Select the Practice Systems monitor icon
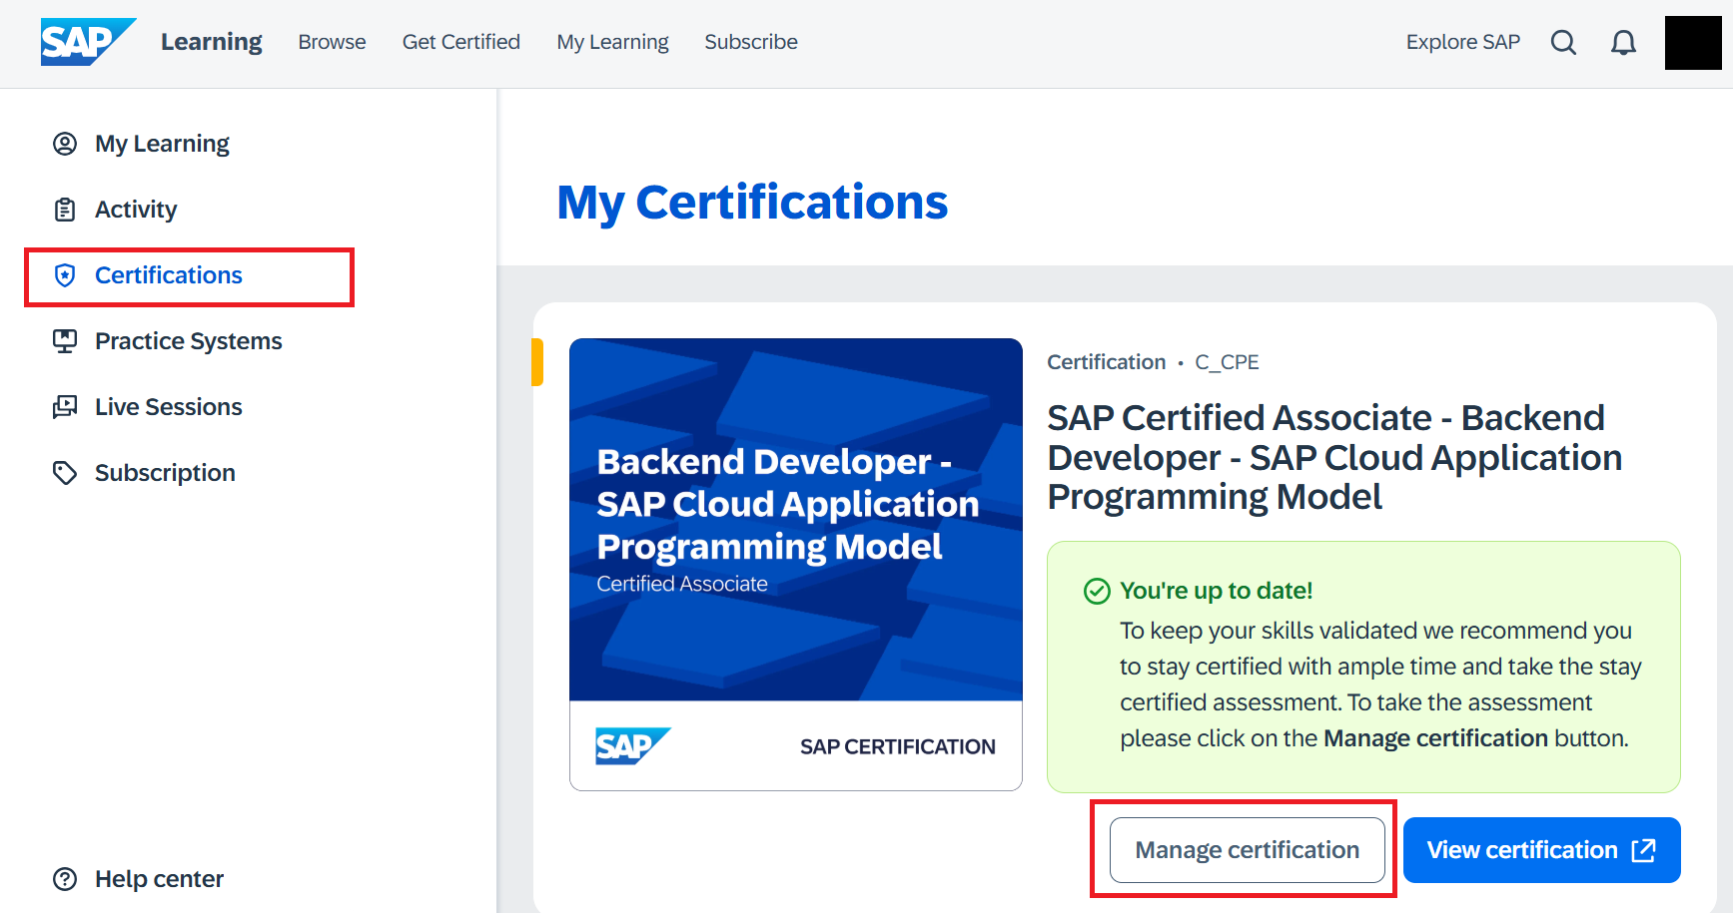The image size is (1733, 913). pos(65,340)
